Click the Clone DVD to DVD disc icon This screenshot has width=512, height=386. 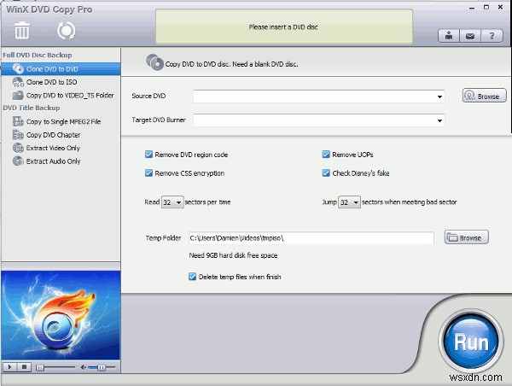click(18, 68)
